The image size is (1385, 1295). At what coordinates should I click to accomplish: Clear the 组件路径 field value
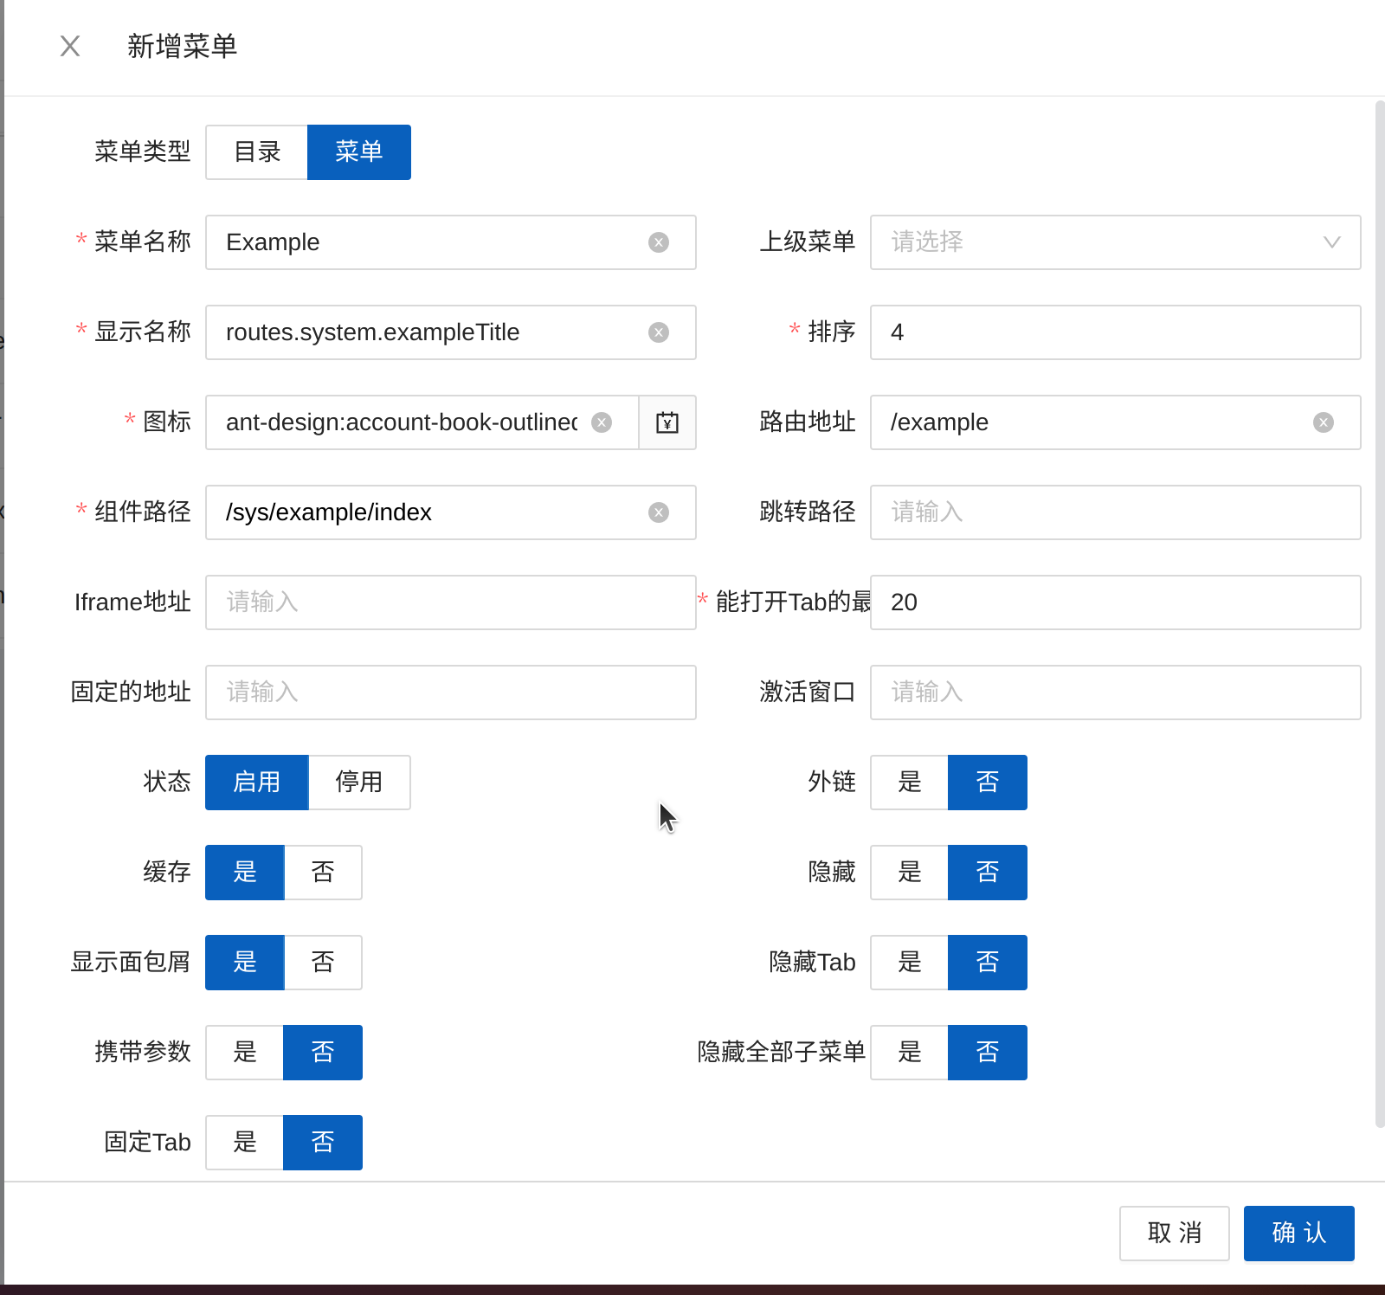tap(659, 512)
